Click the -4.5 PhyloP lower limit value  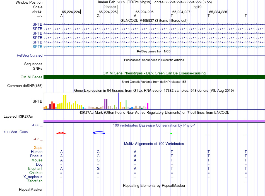click(36, 139)
